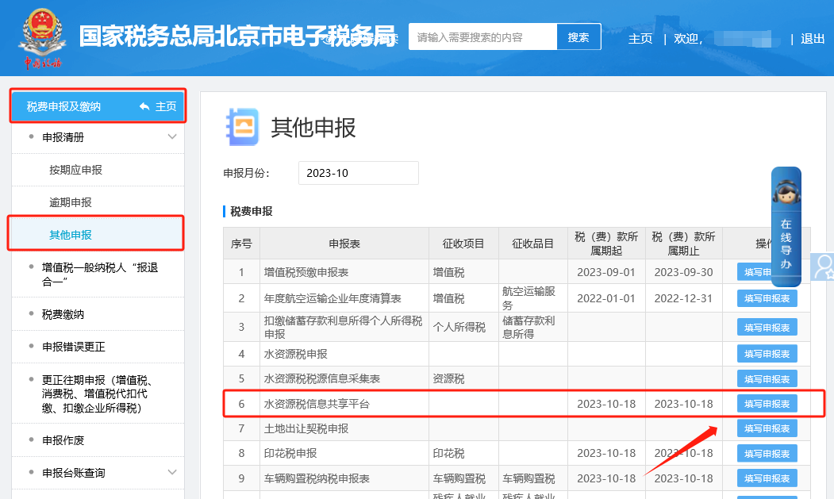Click the search box in the header

point(482,37)
